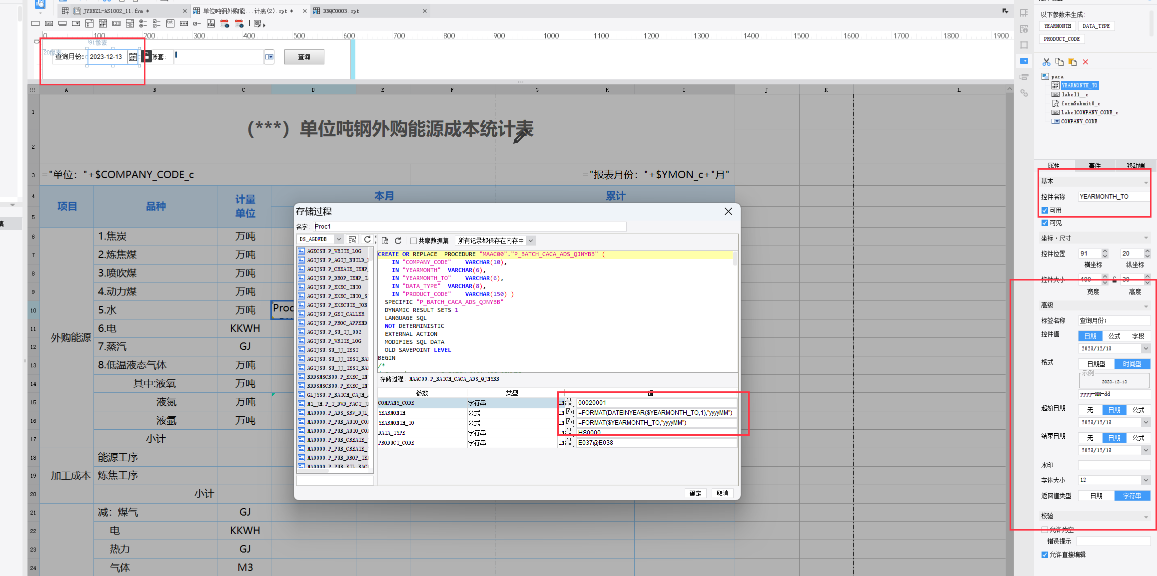Click the 名字 input field containing Proc1
Viewport: 1157px width, 576px height.
(x=470, y=227)
